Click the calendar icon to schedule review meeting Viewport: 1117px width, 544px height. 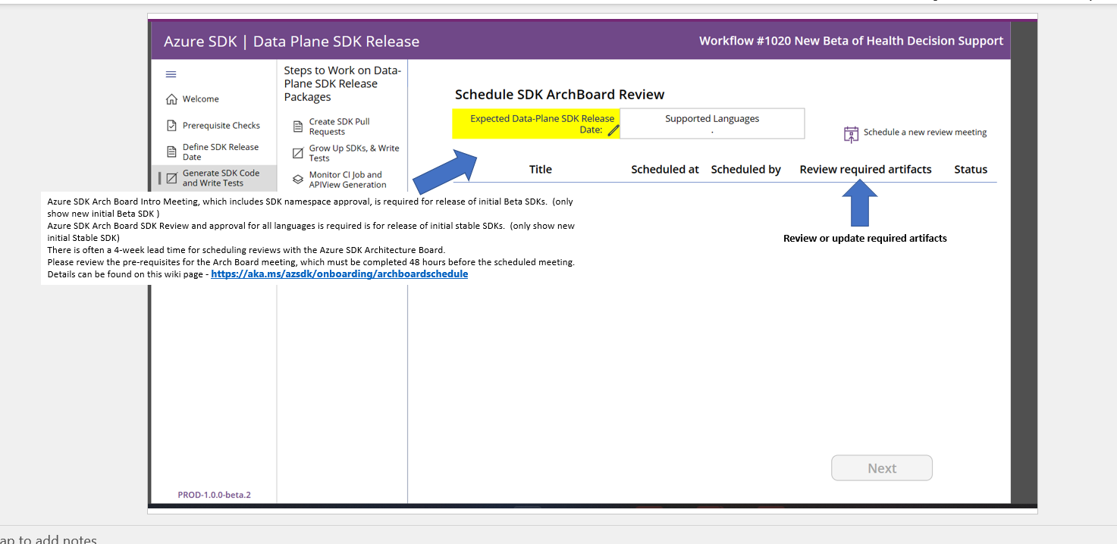851,133
